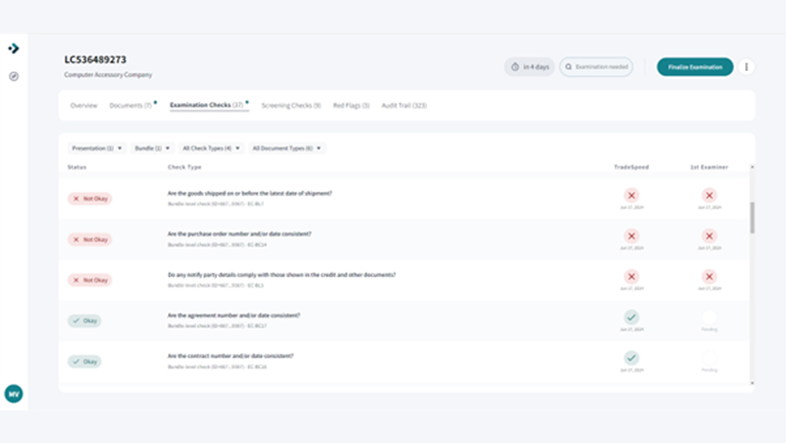Open the MV user avatar menu

13,394
